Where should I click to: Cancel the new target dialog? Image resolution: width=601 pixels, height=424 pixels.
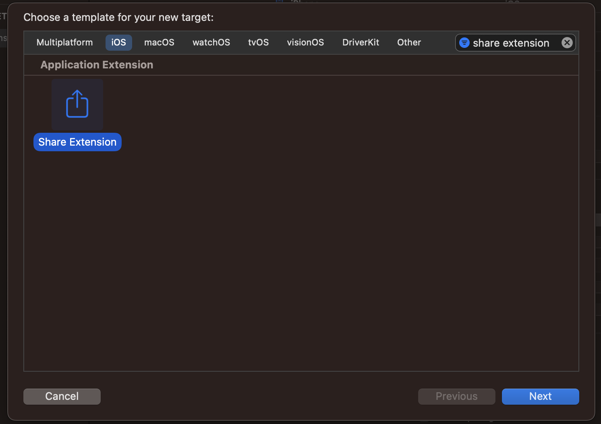[62, 397]
